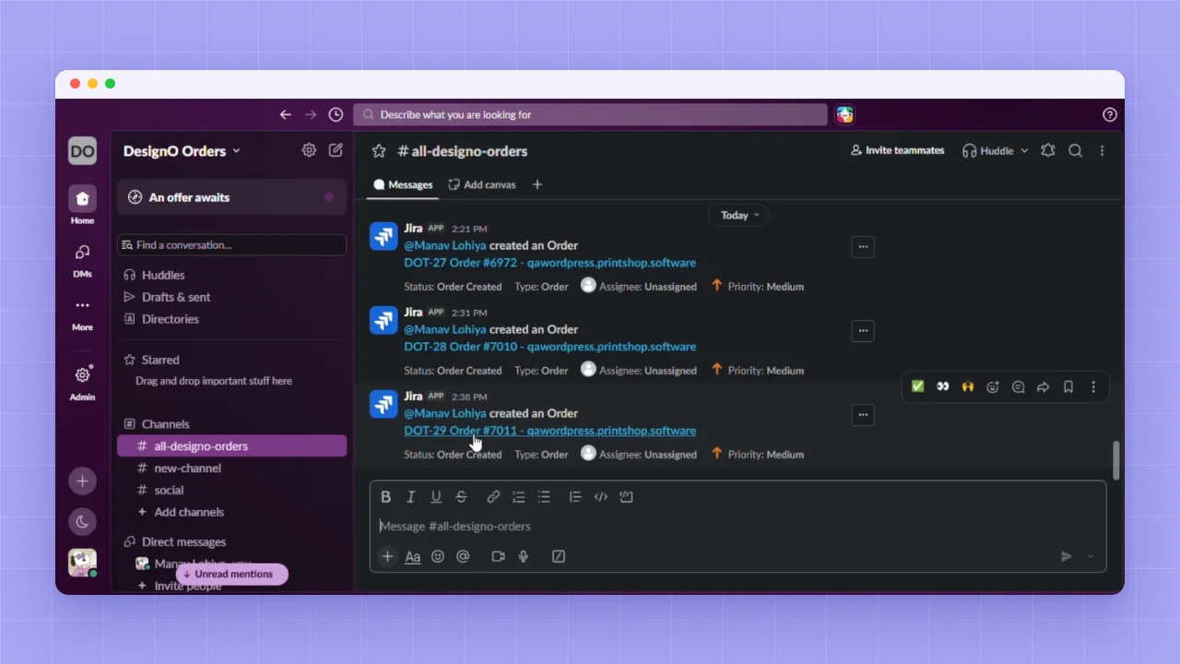Switch to the Messages tab
The width and height of the screenshot is (1180, 664).
pyautogui.click(x=403, y=184)
